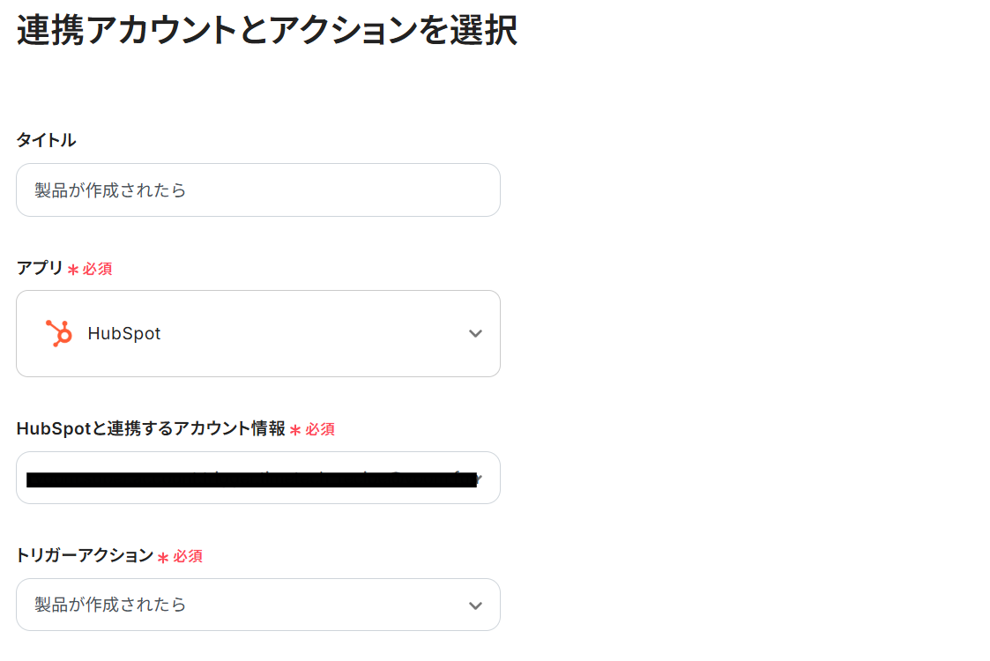
Task: Select the HubSpot name in app selector
Action: (x=124, y=334)
